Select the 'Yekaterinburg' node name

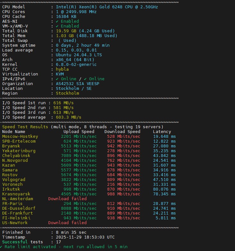(19, 151)
